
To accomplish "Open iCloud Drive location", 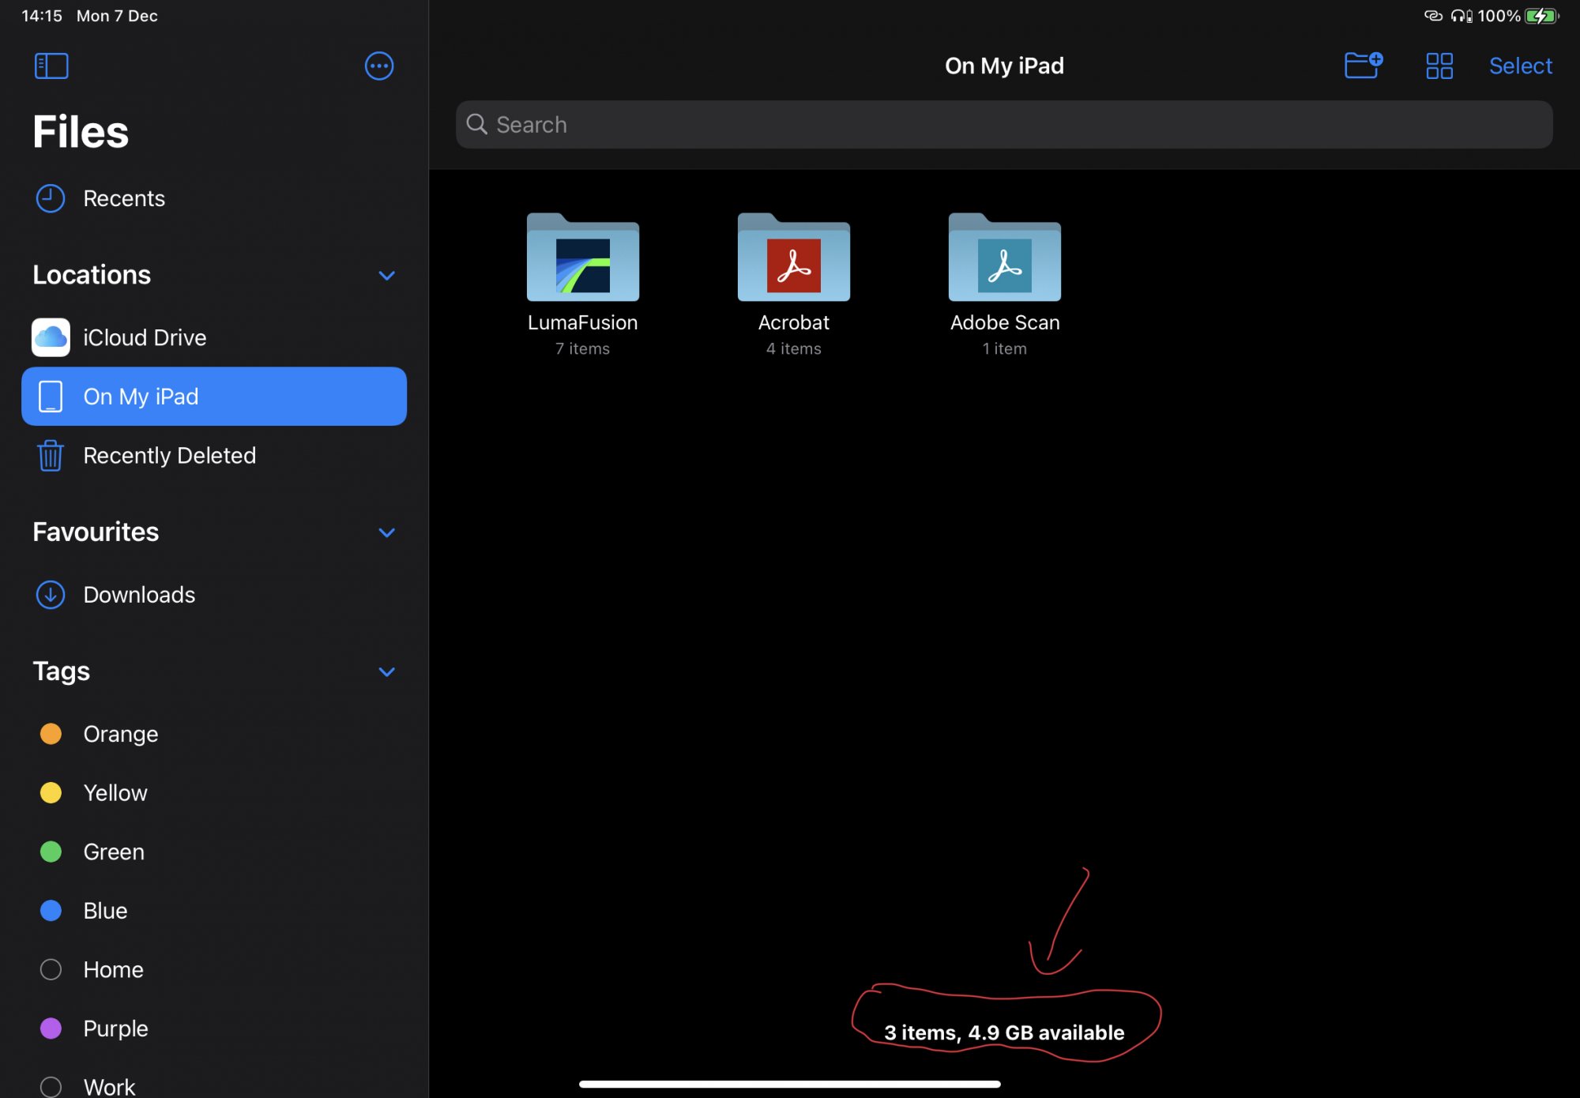I will [x=144, y=337].
